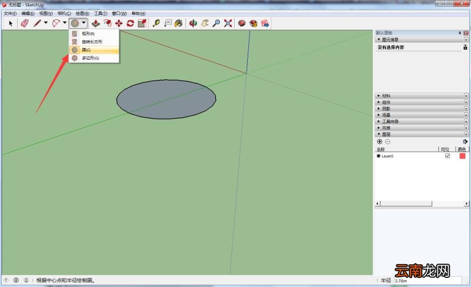The image size is (471, 287).
Task: Click the Zoom Extents tool
Action: click(x=228, y=23)
